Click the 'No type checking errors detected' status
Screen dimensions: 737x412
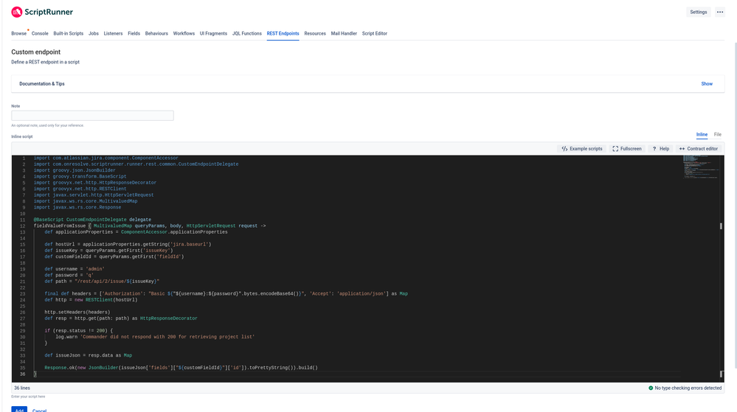click(688, 388)
